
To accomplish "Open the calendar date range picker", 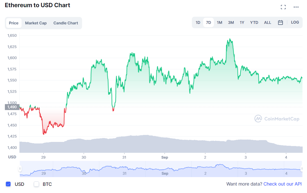I will tap(280, 23).
